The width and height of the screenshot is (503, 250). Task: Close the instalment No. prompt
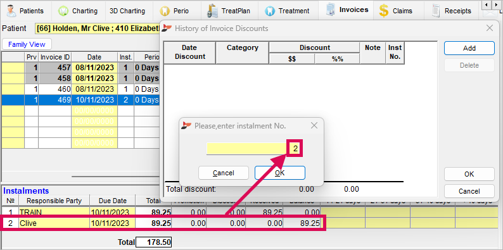coord(314,126)
